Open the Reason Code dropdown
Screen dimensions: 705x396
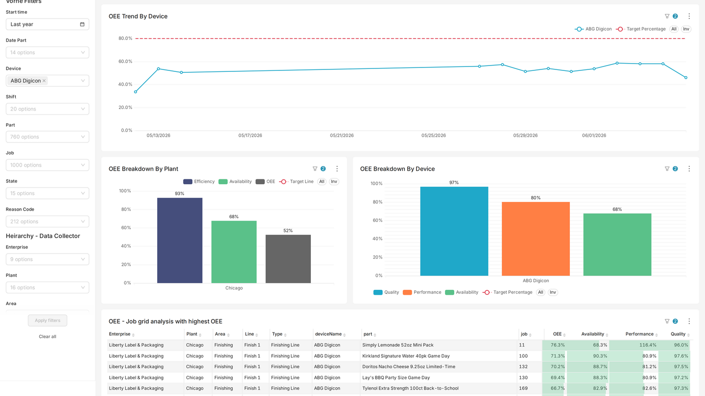47,221
